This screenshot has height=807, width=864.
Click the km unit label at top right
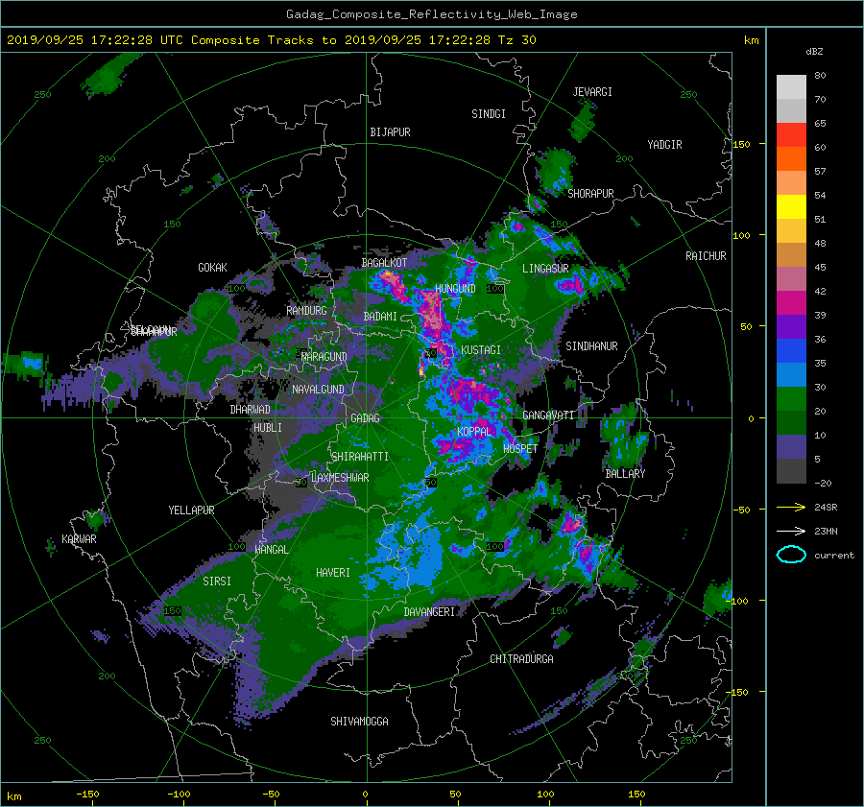[751, 40]
